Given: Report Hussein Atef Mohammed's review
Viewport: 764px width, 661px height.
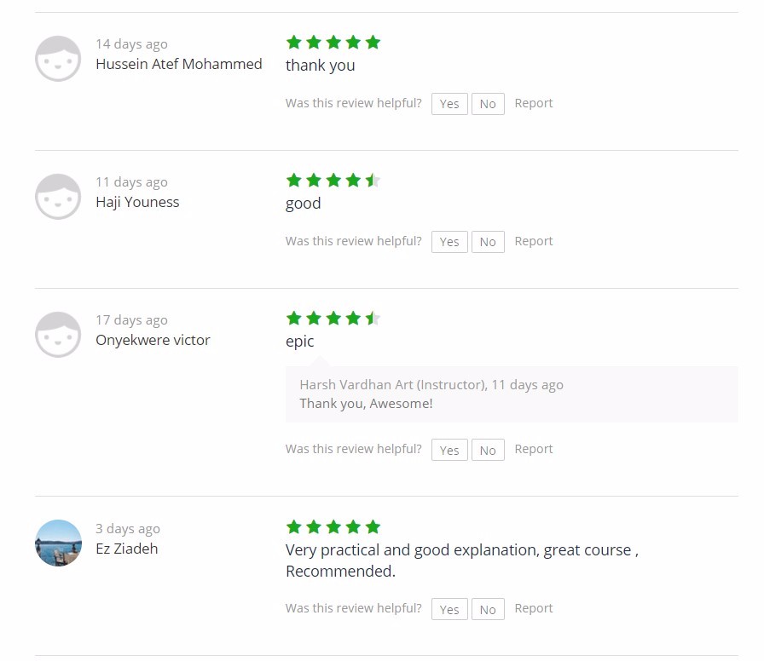Looking at the screenshot, I should pos(534,103).
